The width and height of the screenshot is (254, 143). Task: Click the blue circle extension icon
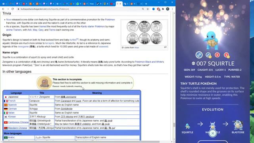(x=154, y=9)
